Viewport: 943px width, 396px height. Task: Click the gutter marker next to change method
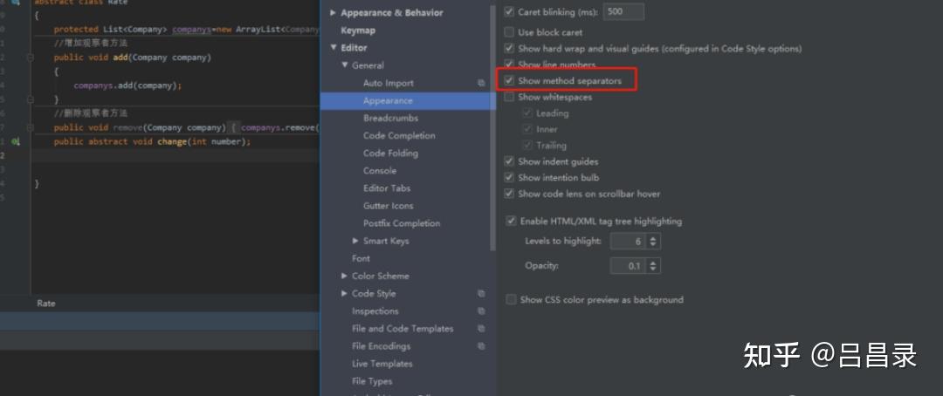[16, 141]
